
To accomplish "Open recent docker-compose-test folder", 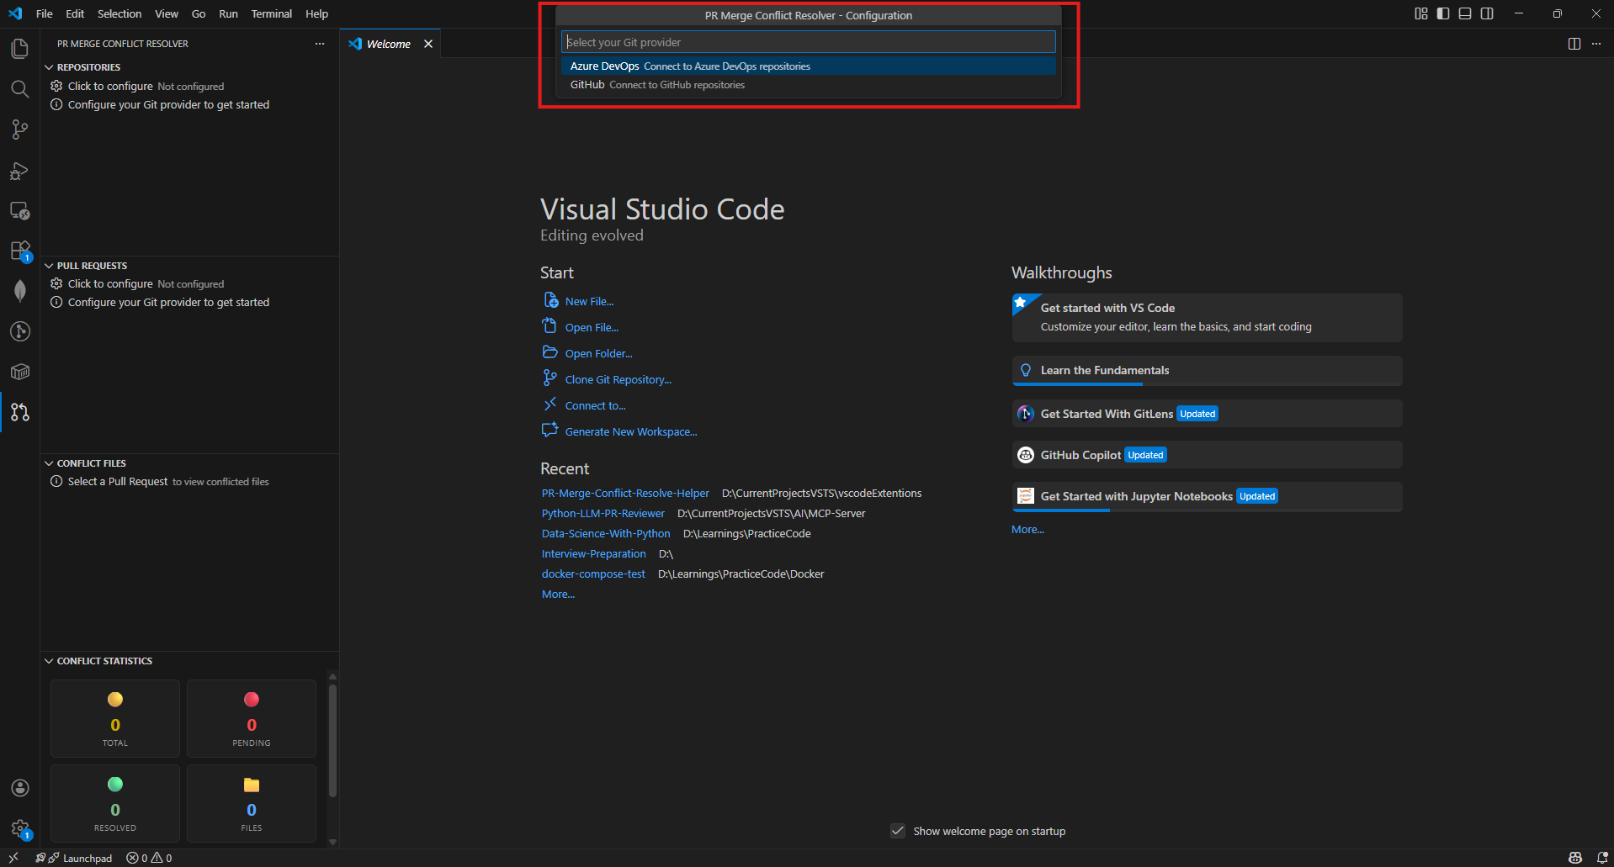I will point(593,574).
